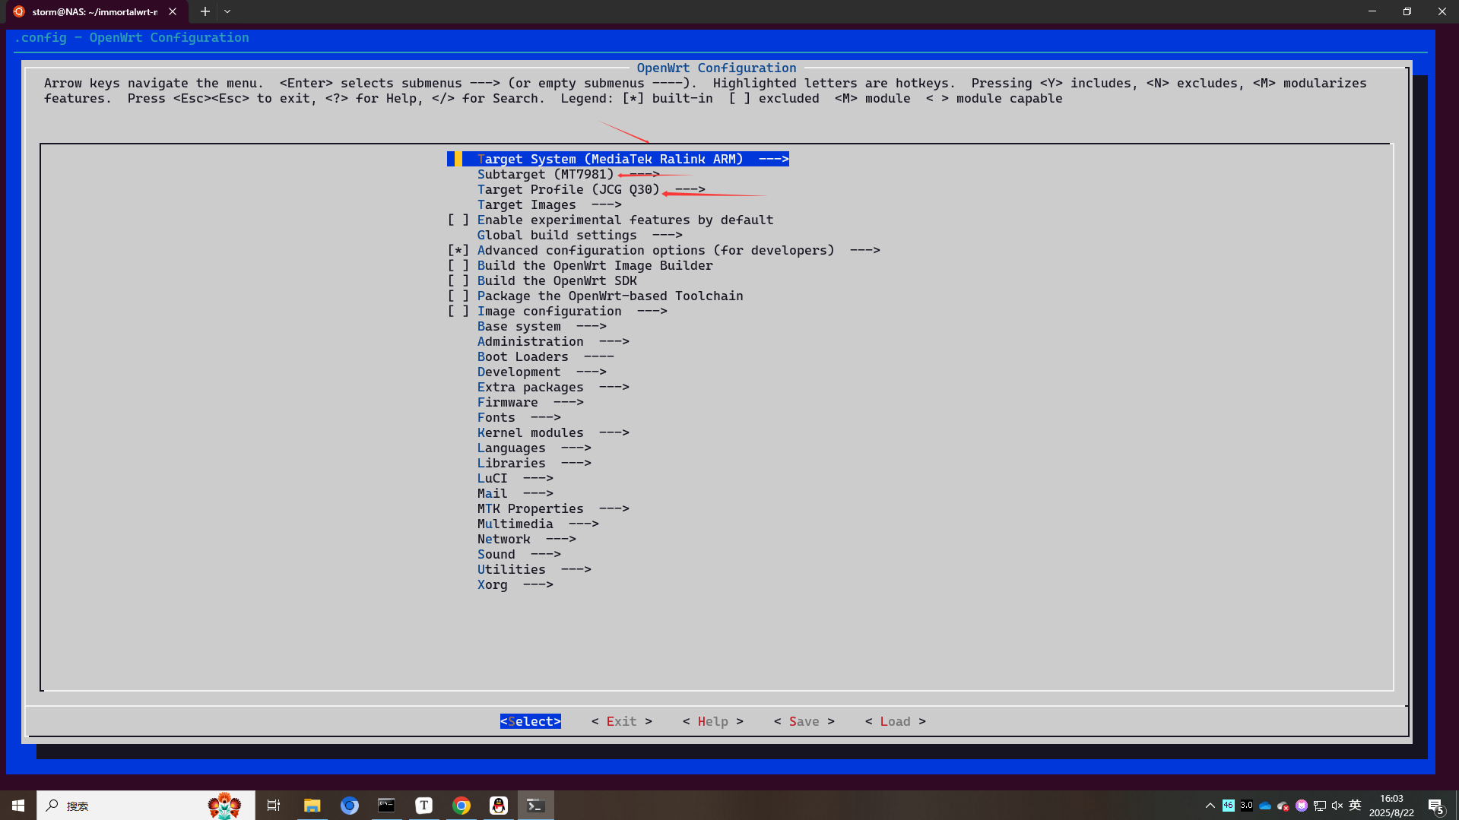Open the terminal profile dropdown chevron

[x=227, y=11]
